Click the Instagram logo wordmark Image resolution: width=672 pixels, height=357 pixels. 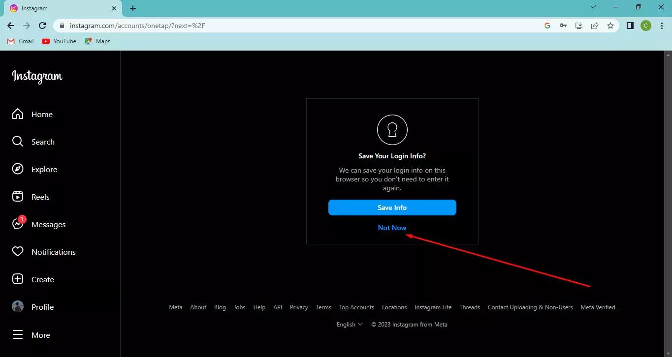click(37, 77)
